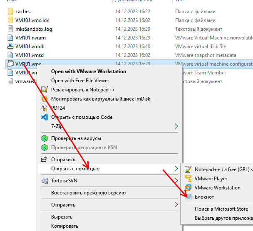Choose Блокнот in Open with submenu

click(x=204, y=197)
